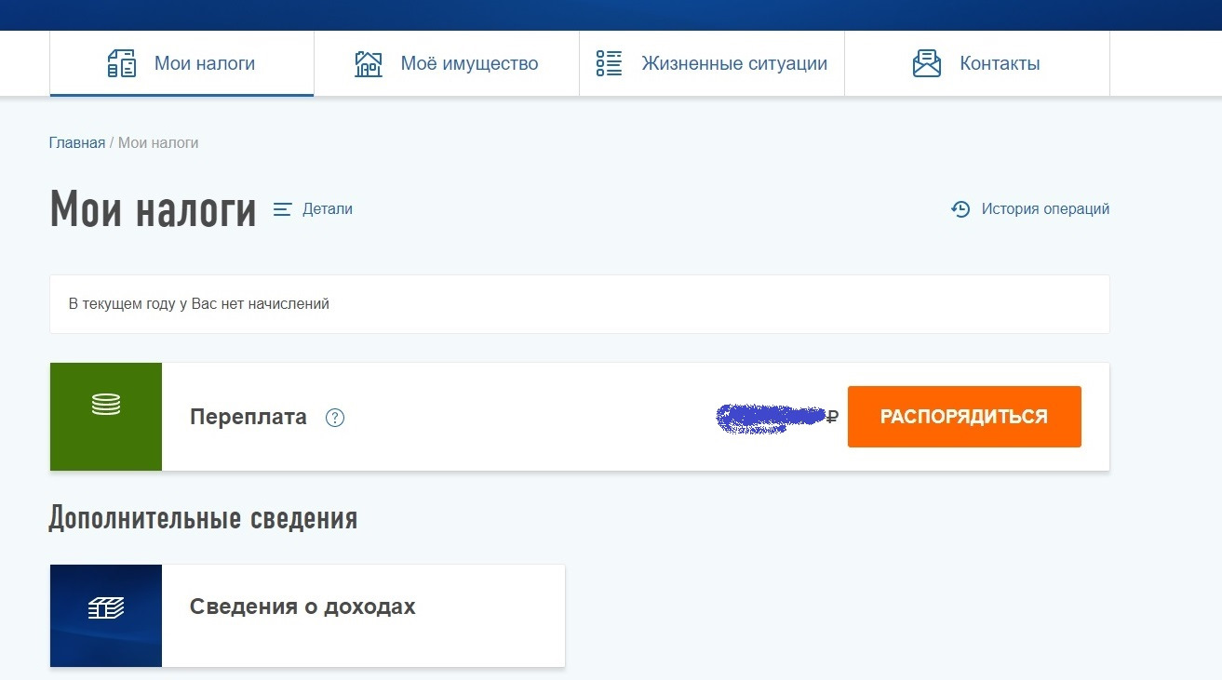Open the Детали link
The width and height of the screenshot is (1222, 680).
(328, 209)
